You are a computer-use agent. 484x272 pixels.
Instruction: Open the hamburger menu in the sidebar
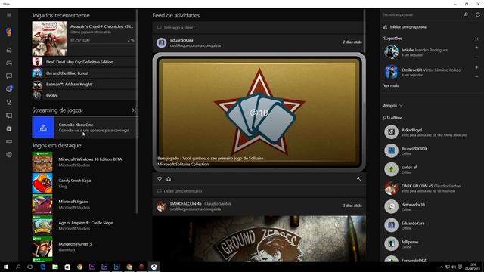click(x=9, y=15)
